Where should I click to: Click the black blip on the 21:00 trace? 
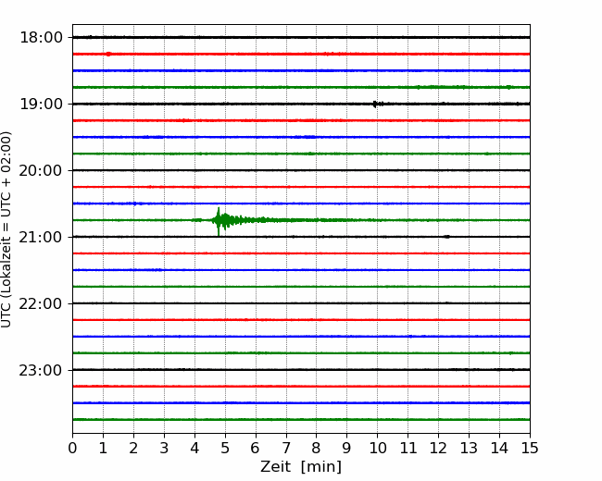446,237
